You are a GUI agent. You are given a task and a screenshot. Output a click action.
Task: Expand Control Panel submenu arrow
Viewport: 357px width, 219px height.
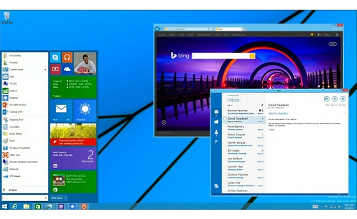45,70
